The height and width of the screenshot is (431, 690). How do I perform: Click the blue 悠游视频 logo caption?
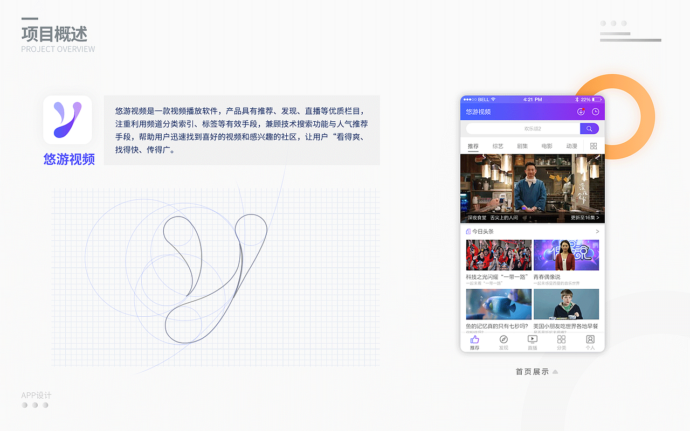[69, 159]
